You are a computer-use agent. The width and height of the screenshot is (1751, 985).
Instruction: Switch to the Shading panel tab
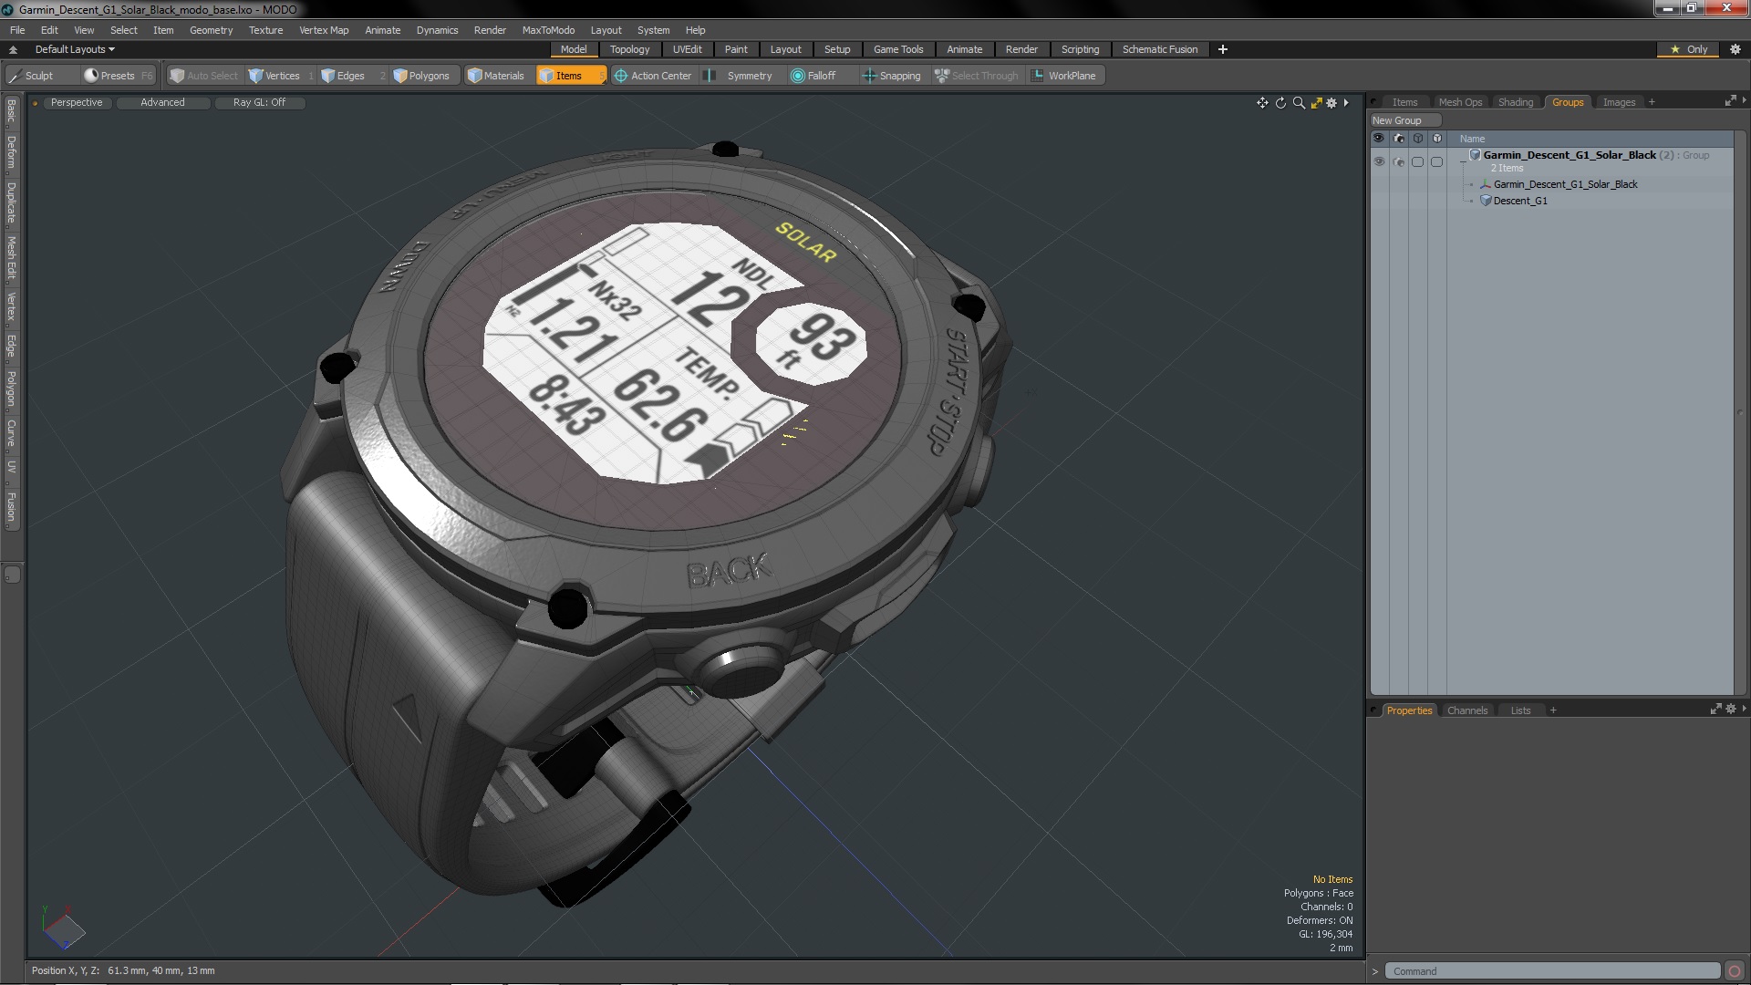point(1516,102)
